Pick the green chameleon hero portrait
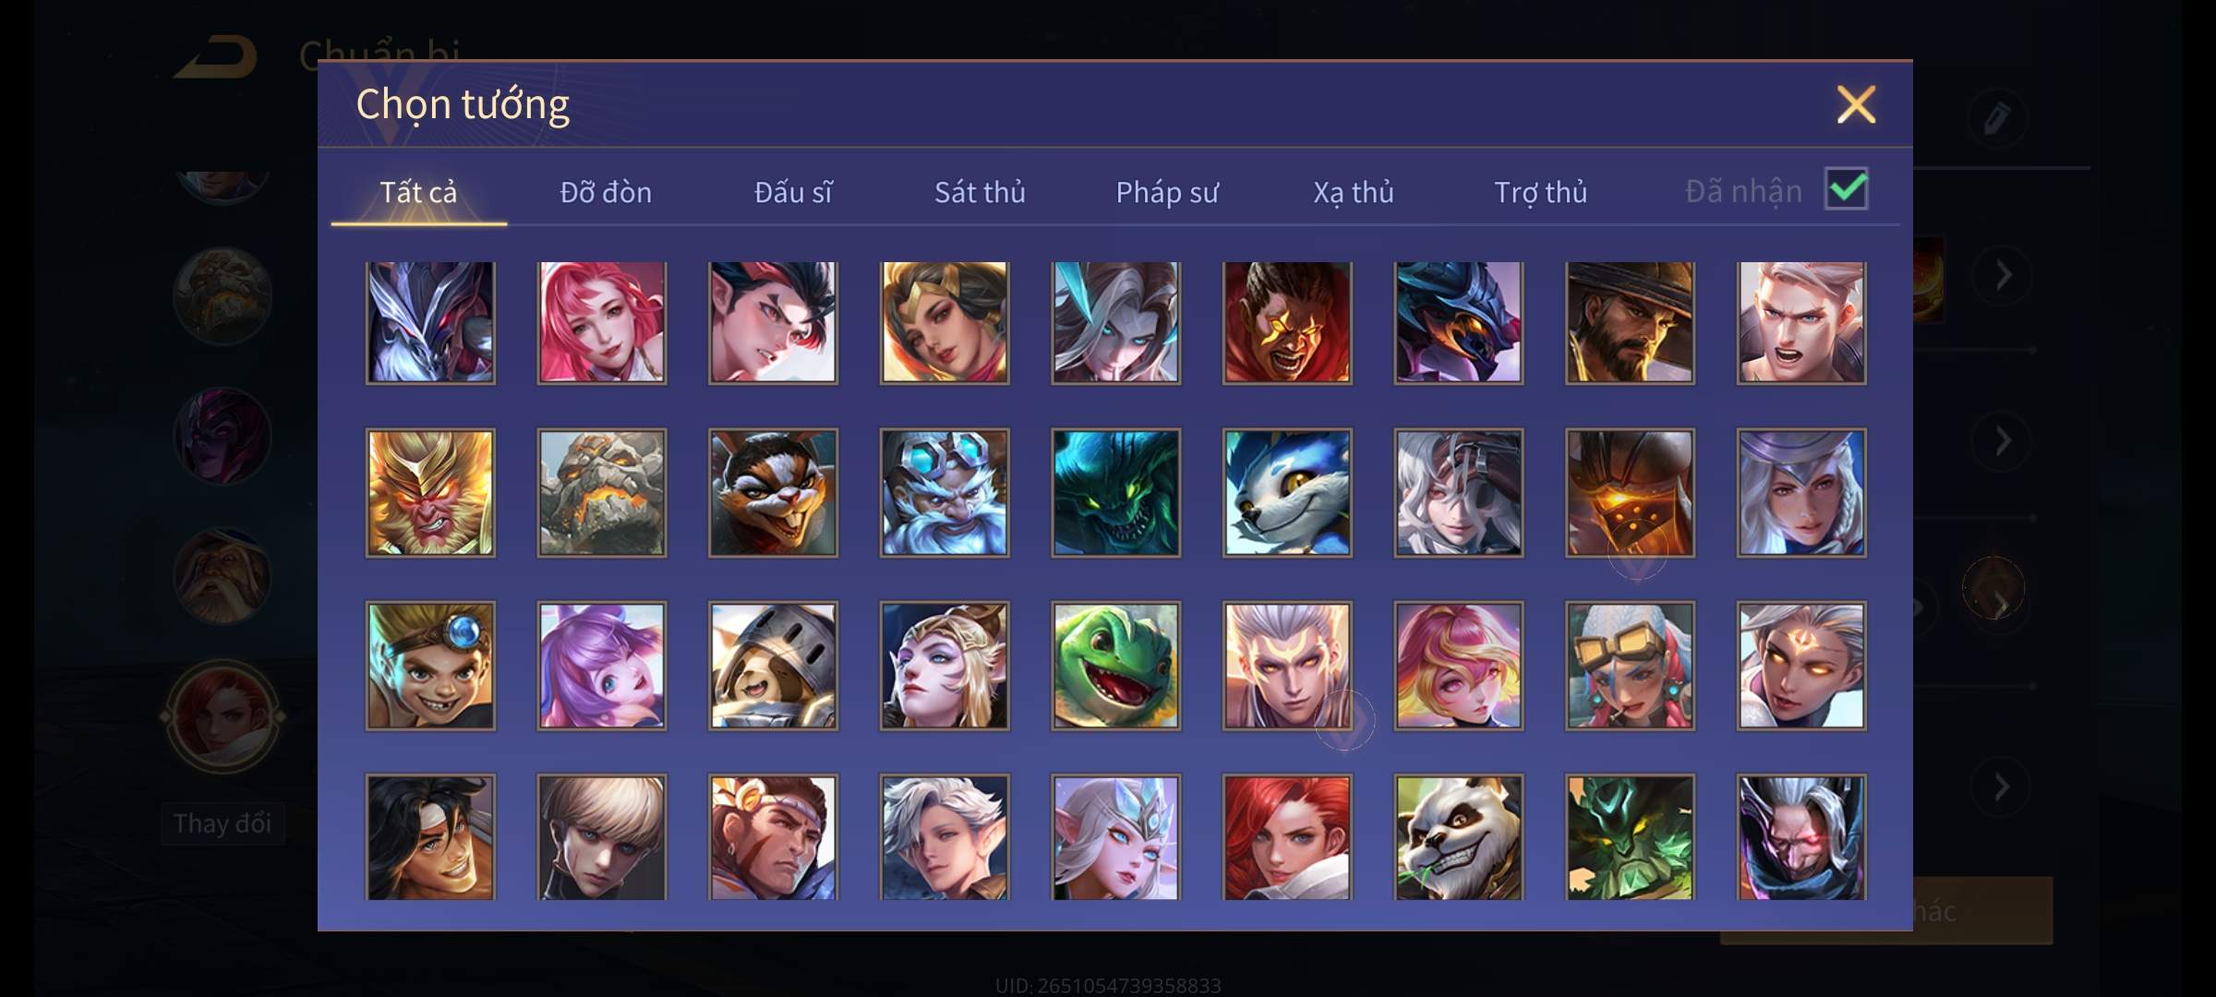 pos(1115,666)
